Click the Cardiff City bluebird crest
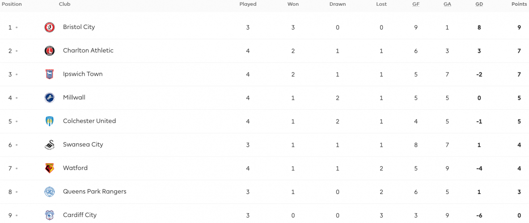 tap(50, 215)
